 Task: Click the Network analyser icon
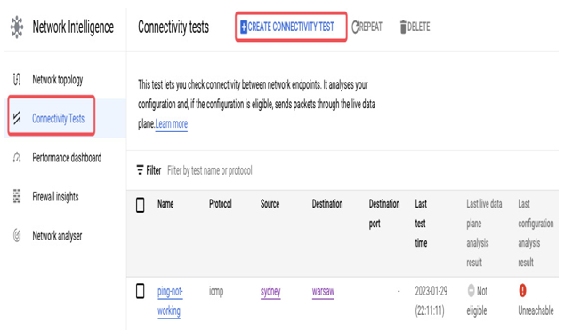point(17,236)
